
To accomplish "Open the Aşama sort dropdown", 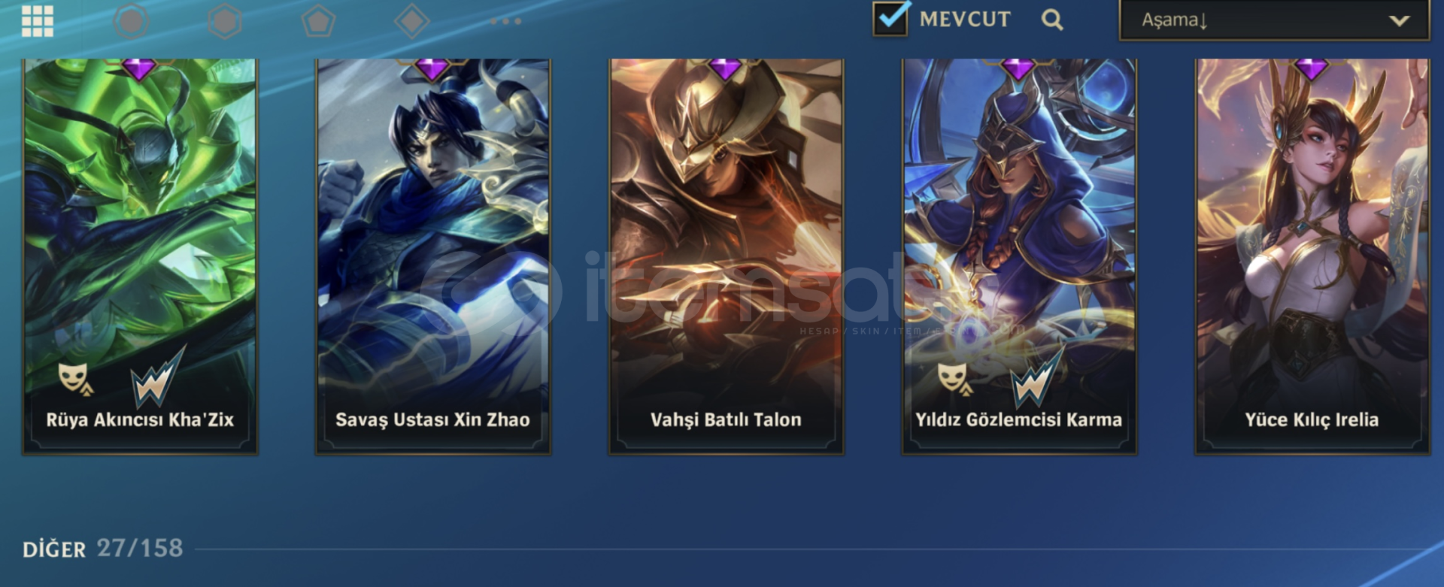I will coord(1274,20).
